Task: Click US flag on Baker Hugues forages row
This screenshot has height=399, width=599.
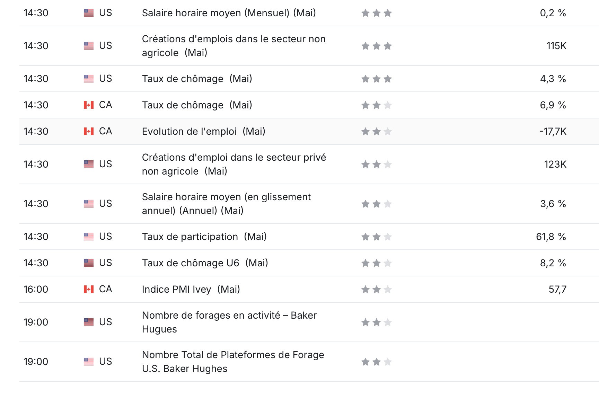Action: pyautogui.click(x=89, y=322)
